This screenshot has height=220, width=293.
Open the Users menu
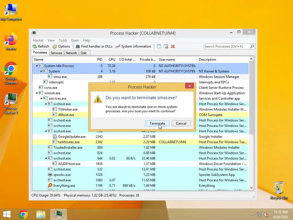pos(75,40)
